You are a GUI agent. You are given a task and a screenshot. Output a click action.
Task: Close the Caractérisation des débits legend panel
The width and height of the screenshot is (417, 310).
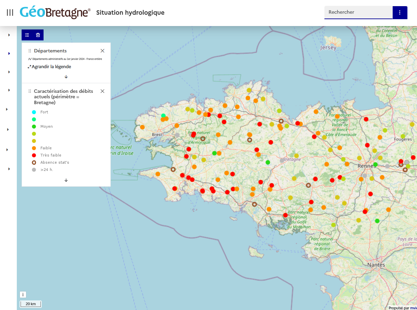(103, 91)
